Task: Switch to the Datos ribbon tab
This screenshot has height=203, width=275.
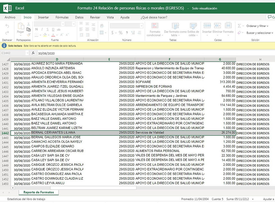Action: (79, 17)
